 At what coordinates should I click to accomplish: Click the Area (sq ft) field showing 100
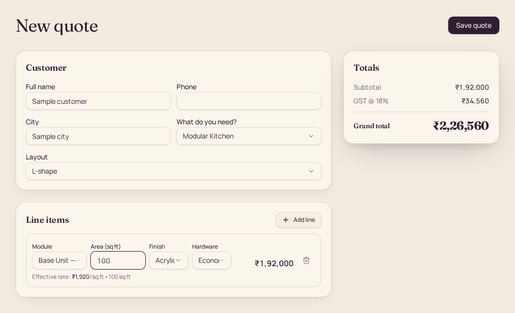click(x=118, y=260)
